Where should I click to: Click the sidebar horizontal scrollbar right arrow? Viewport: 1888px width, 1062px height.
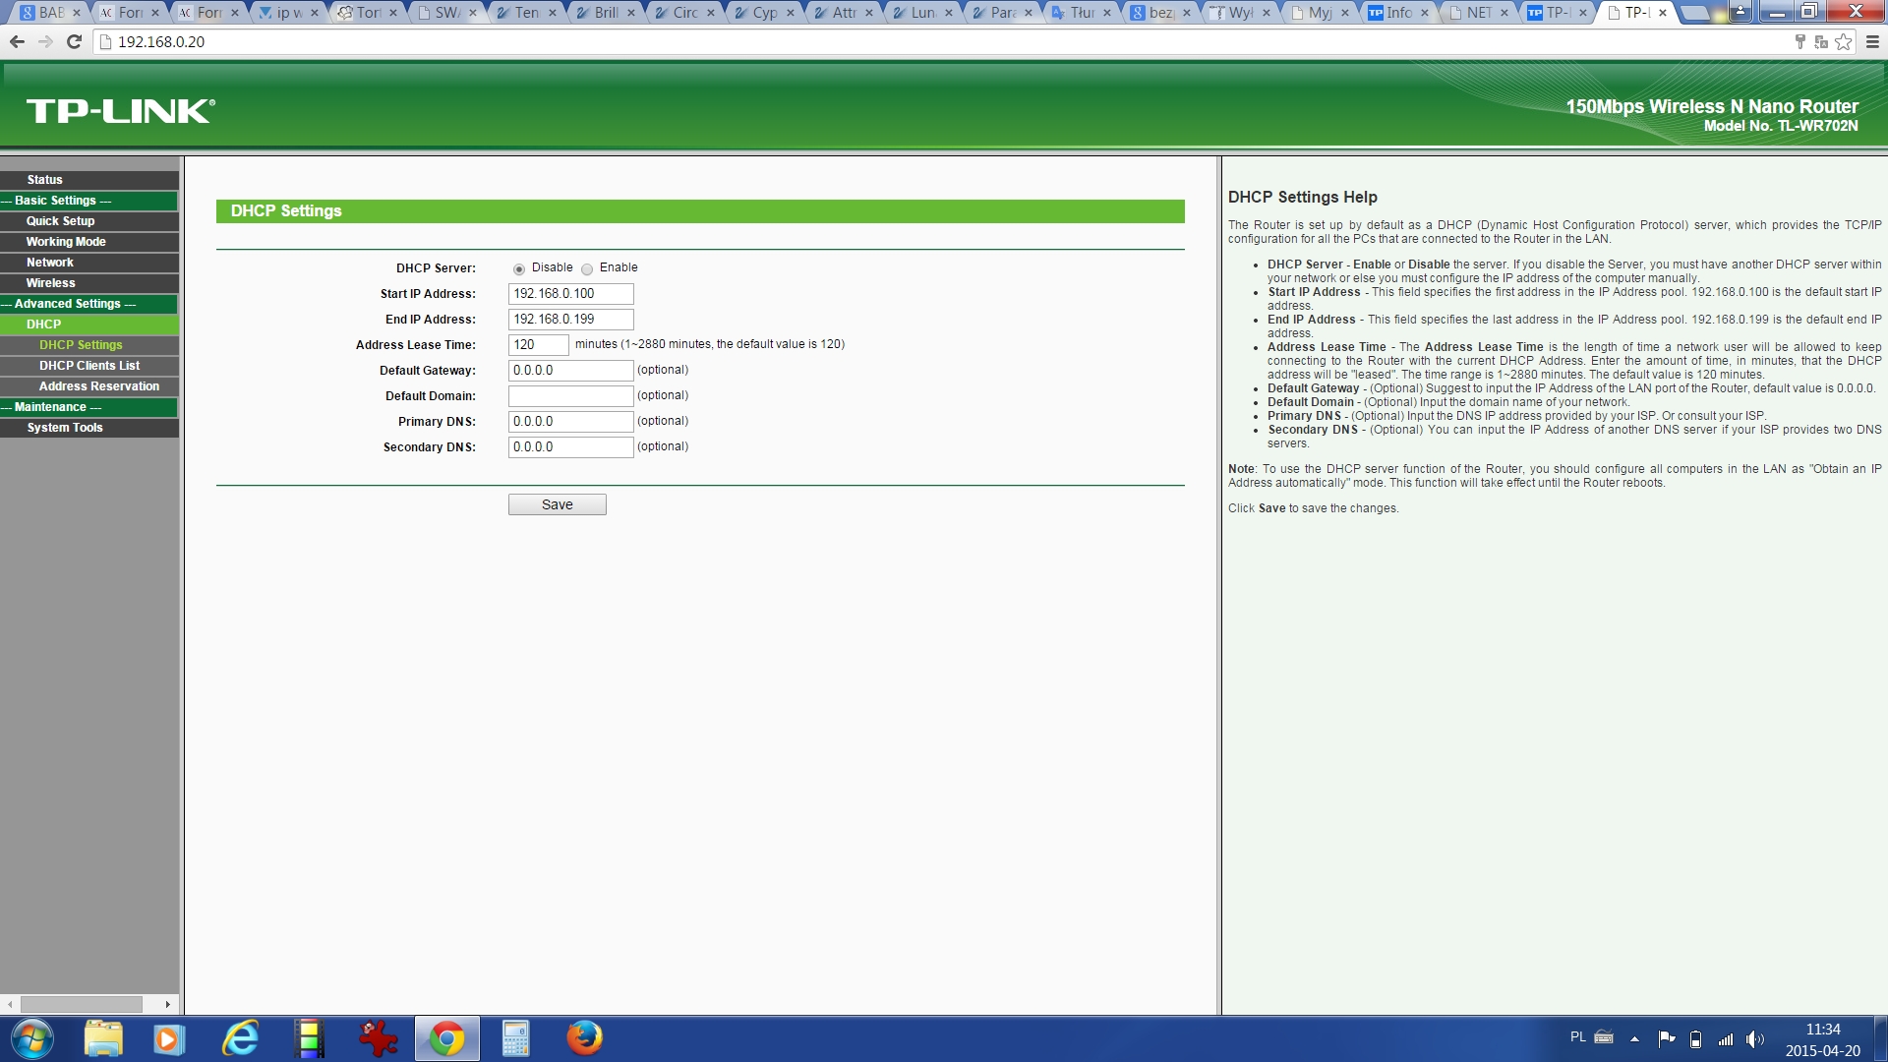point(168,1004)
